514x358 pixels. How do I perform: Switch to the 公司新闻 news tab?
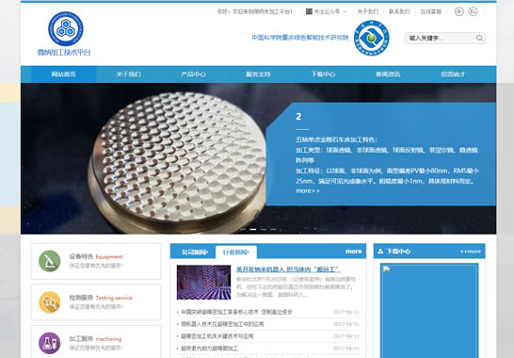point(195,252)
